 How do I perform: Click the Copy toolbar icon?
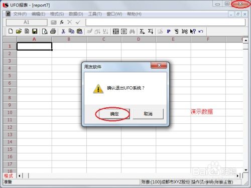(71, 31)
